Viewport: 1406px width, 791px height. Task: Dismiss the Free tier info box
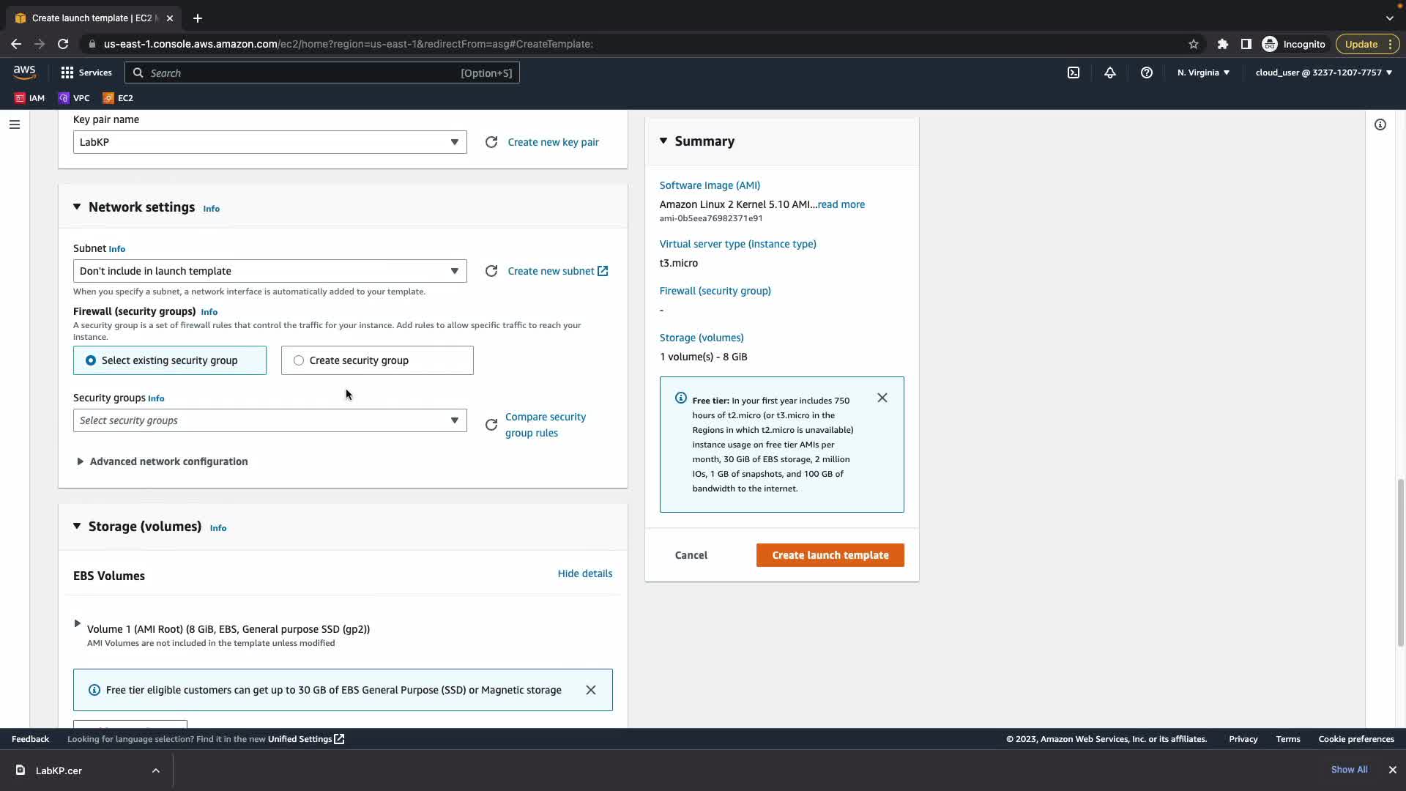[882, 398]
